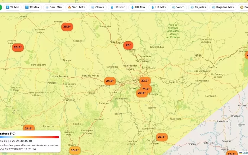The image size is (248, 155).
Task: Select the 25° station marker at Sete Lagoas
Action: [x=128, y=45]
